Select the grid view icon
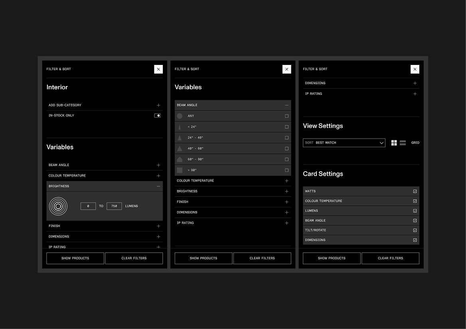Image resolution: width=466 pixels, height=329 pixels. pos(394,143)
